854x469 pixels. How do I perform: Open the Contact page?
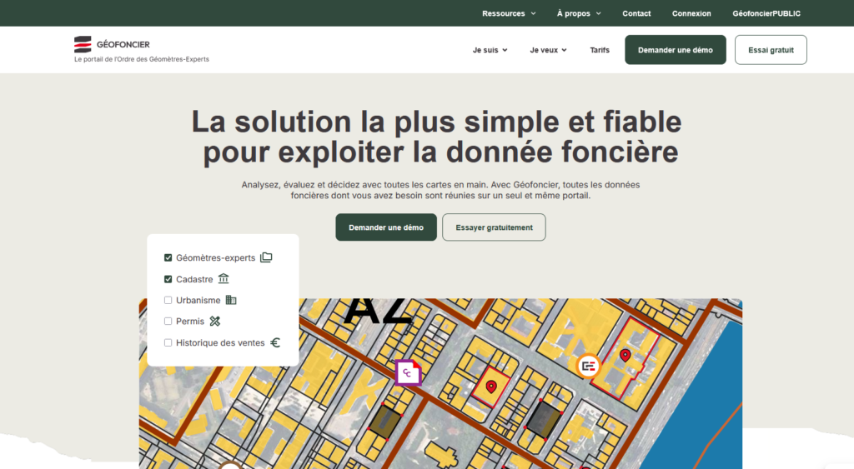tap(636, 13)
